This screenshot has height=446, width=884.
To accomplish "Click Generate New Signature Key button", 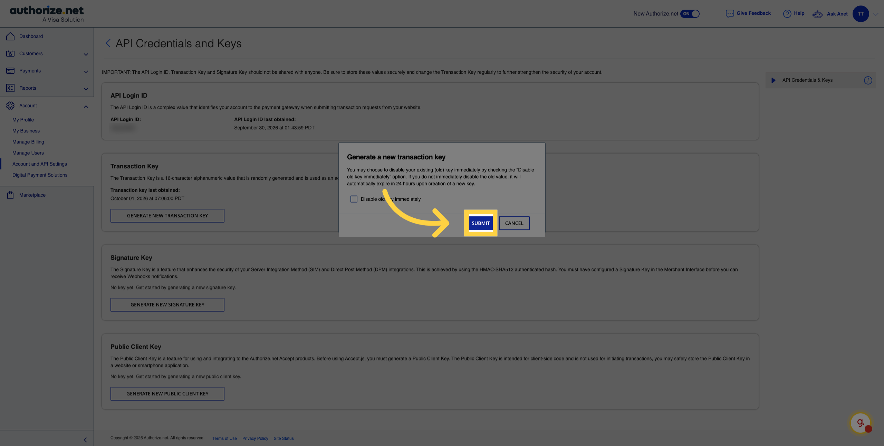I will [x=167, y=305].
